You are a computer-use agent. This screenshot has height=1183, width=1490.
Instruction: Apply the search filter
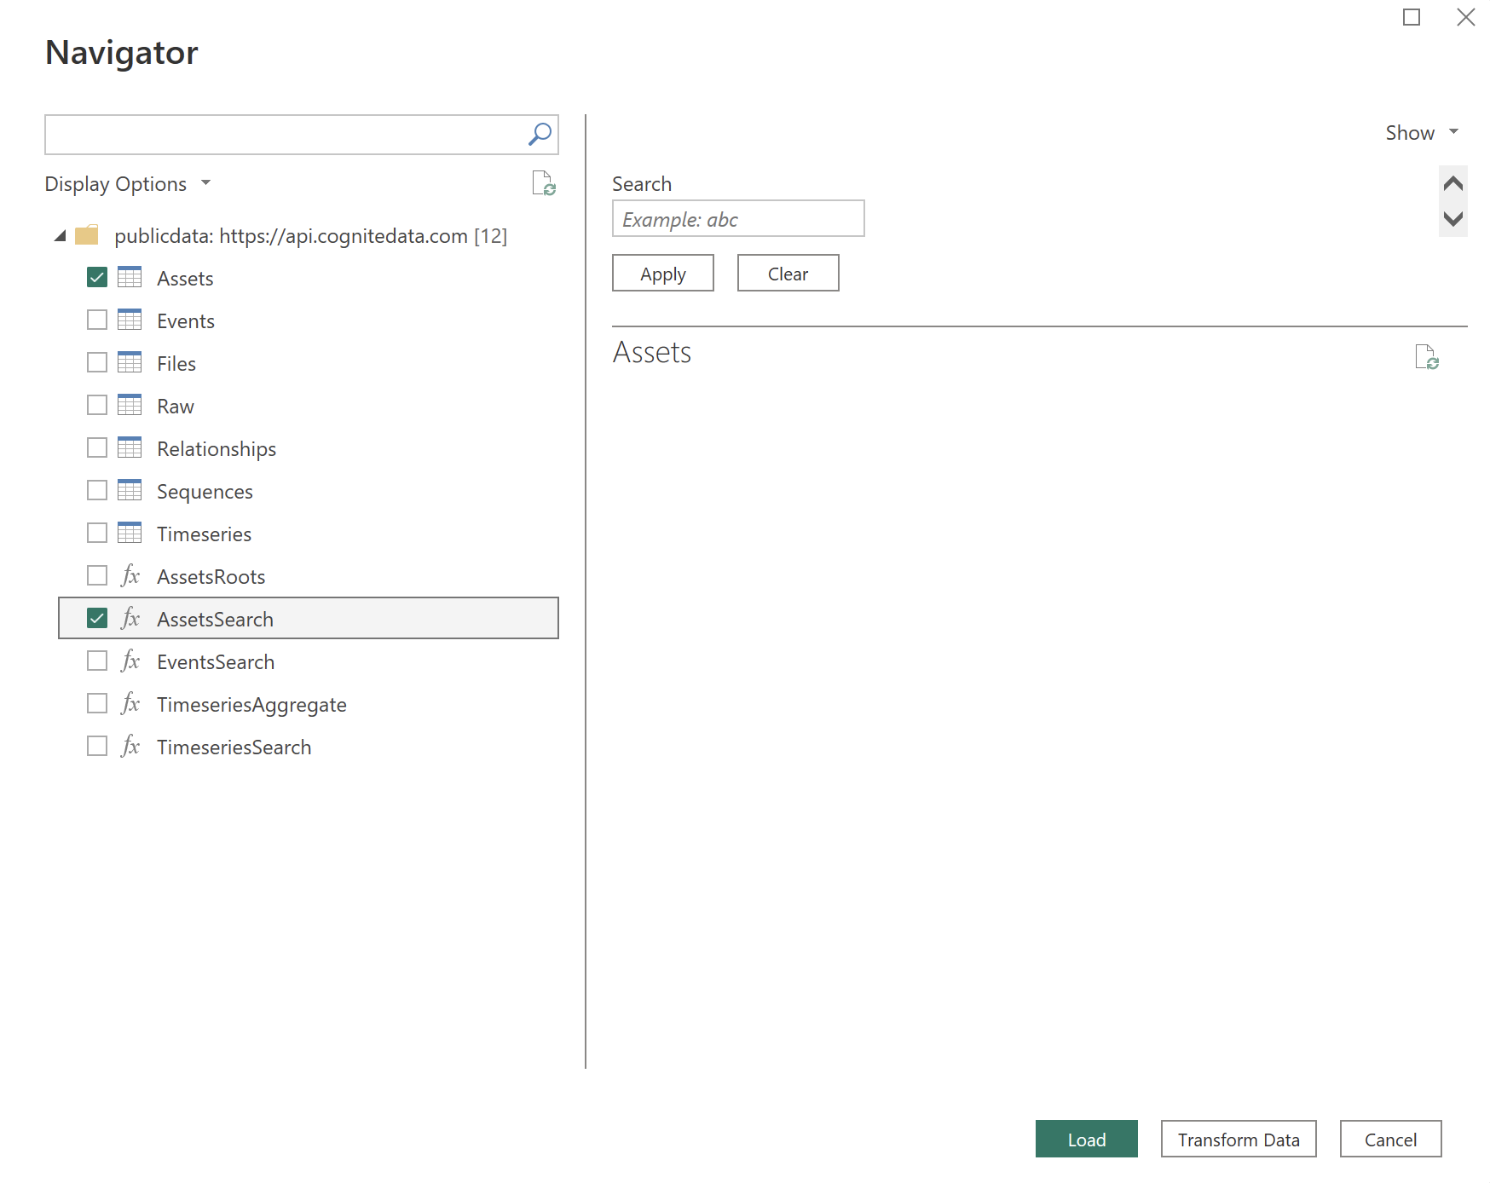click(x=662, y=273)
